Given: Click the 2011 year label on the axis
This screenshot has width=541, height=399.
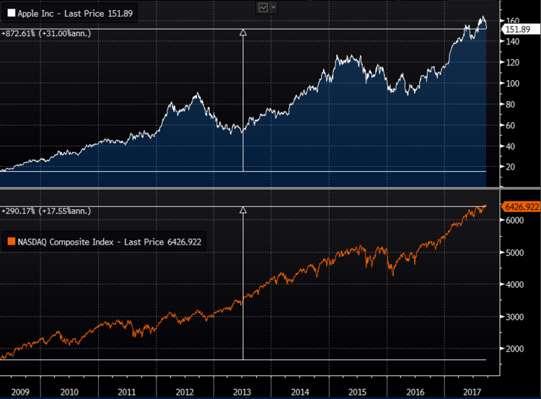Looking at the screenshot, I should [127, 392].
